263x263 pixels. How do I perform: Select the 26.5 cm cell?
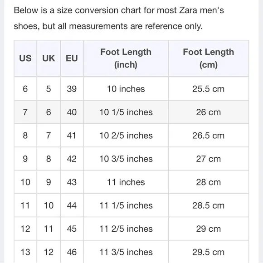pyautogui.click(x=209, y=136)
